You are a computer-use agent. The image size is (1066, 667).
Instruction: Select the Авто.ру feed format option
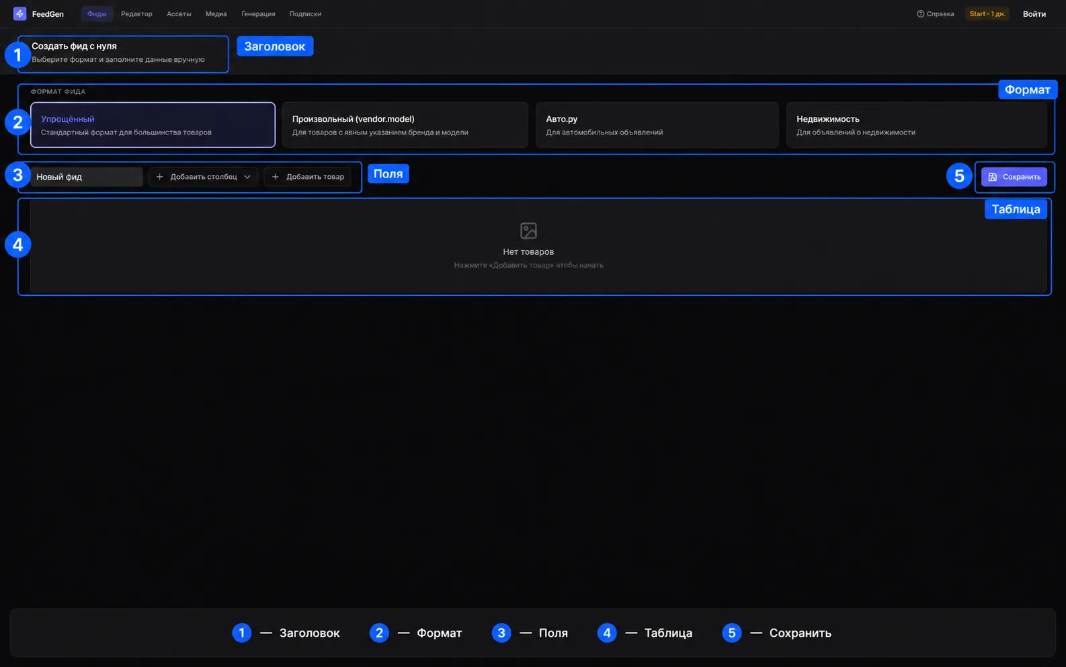[x=657, y=125]
